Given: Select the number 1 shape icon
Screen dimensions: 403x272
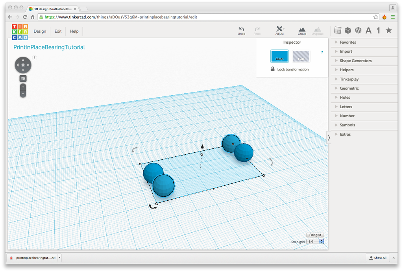Looking at the screenshot, I should pyautogui.click(x=378, y=31).
